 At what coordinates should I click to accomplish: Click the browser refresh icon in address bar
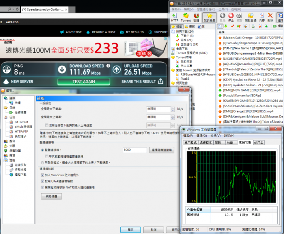[17, 9]
